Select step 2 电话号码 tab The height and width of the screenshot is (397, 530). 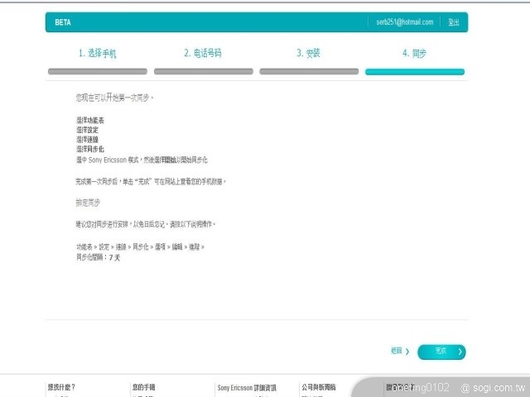(203, 53)
